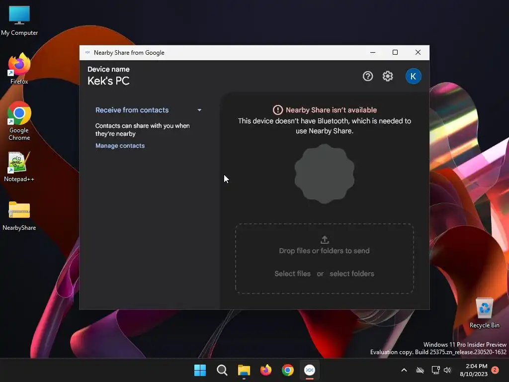
Task: Open Nearby Share settings gear
Action: point(388,76)
